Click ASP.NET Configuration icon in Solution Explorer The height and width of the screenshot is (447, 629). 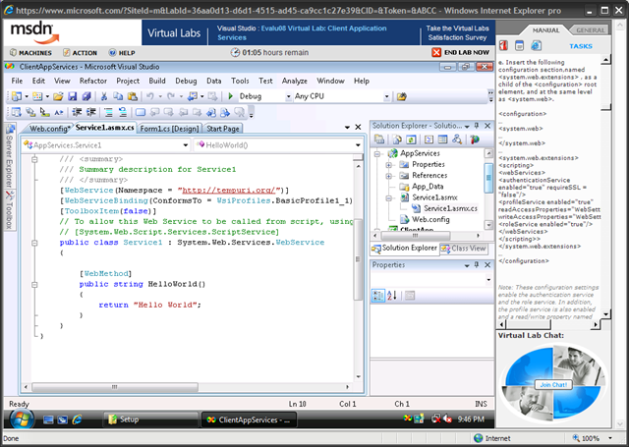click(x=475, y=140)
